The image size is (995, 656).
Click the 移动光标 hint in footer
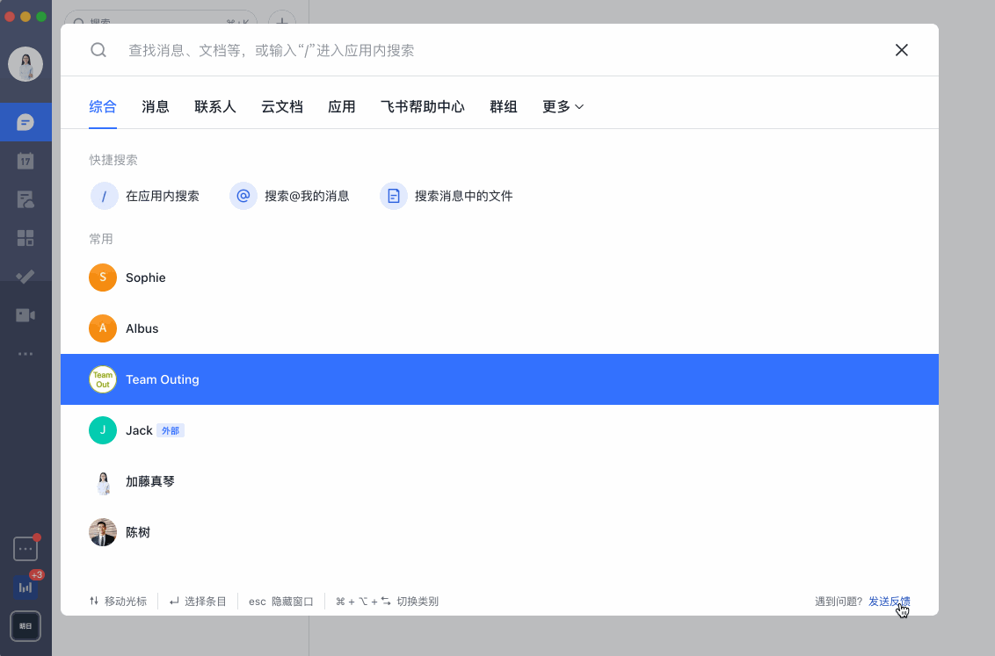pyautogui.click(x=118, y=601)
